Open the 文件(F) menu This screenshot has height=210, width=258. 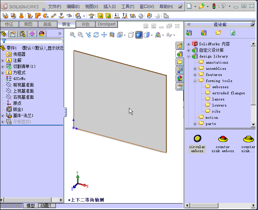point(55,6)
